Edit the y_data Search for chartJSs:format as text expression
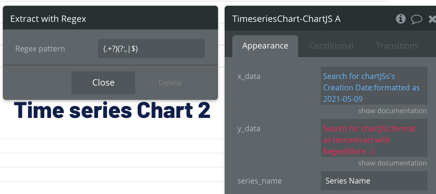The image size is (436, 194). tap(369, 128)
